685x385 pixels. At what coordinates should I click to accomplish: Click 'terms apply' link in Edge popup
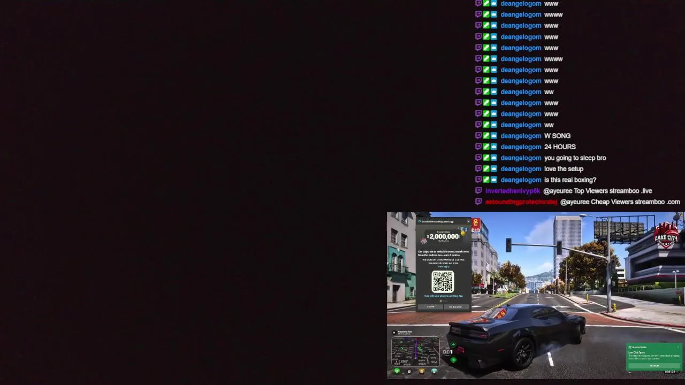(x=444, y=267)
